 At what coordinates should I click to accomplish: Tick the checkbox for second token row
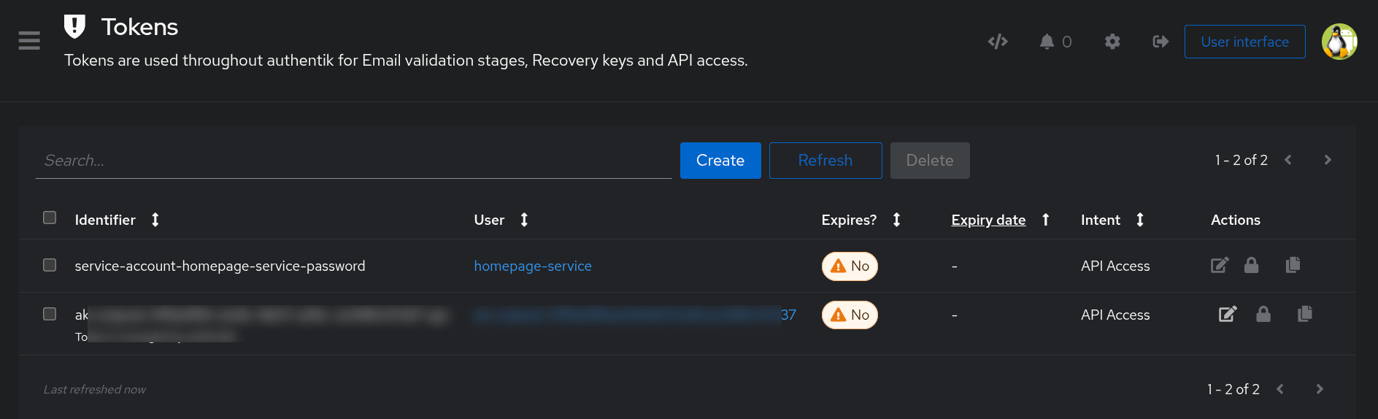coord(50,314)
